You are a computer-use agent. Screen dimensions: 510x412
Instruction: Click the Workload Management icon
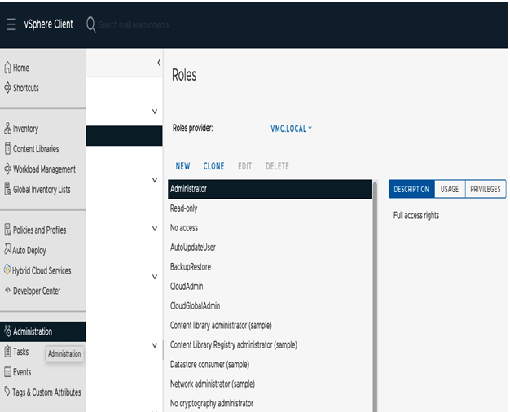point(7,169)
